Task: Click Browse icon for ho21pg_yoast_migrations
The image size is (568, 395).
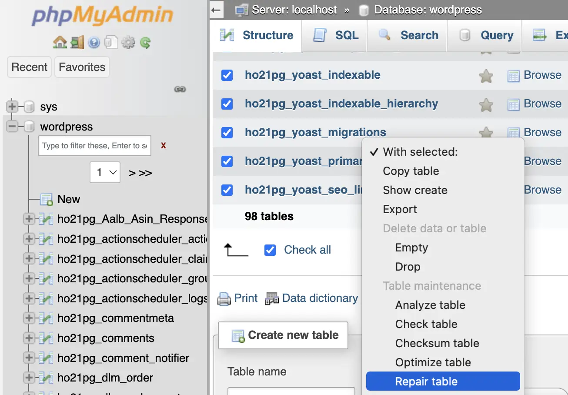Action: click(514, 133)
